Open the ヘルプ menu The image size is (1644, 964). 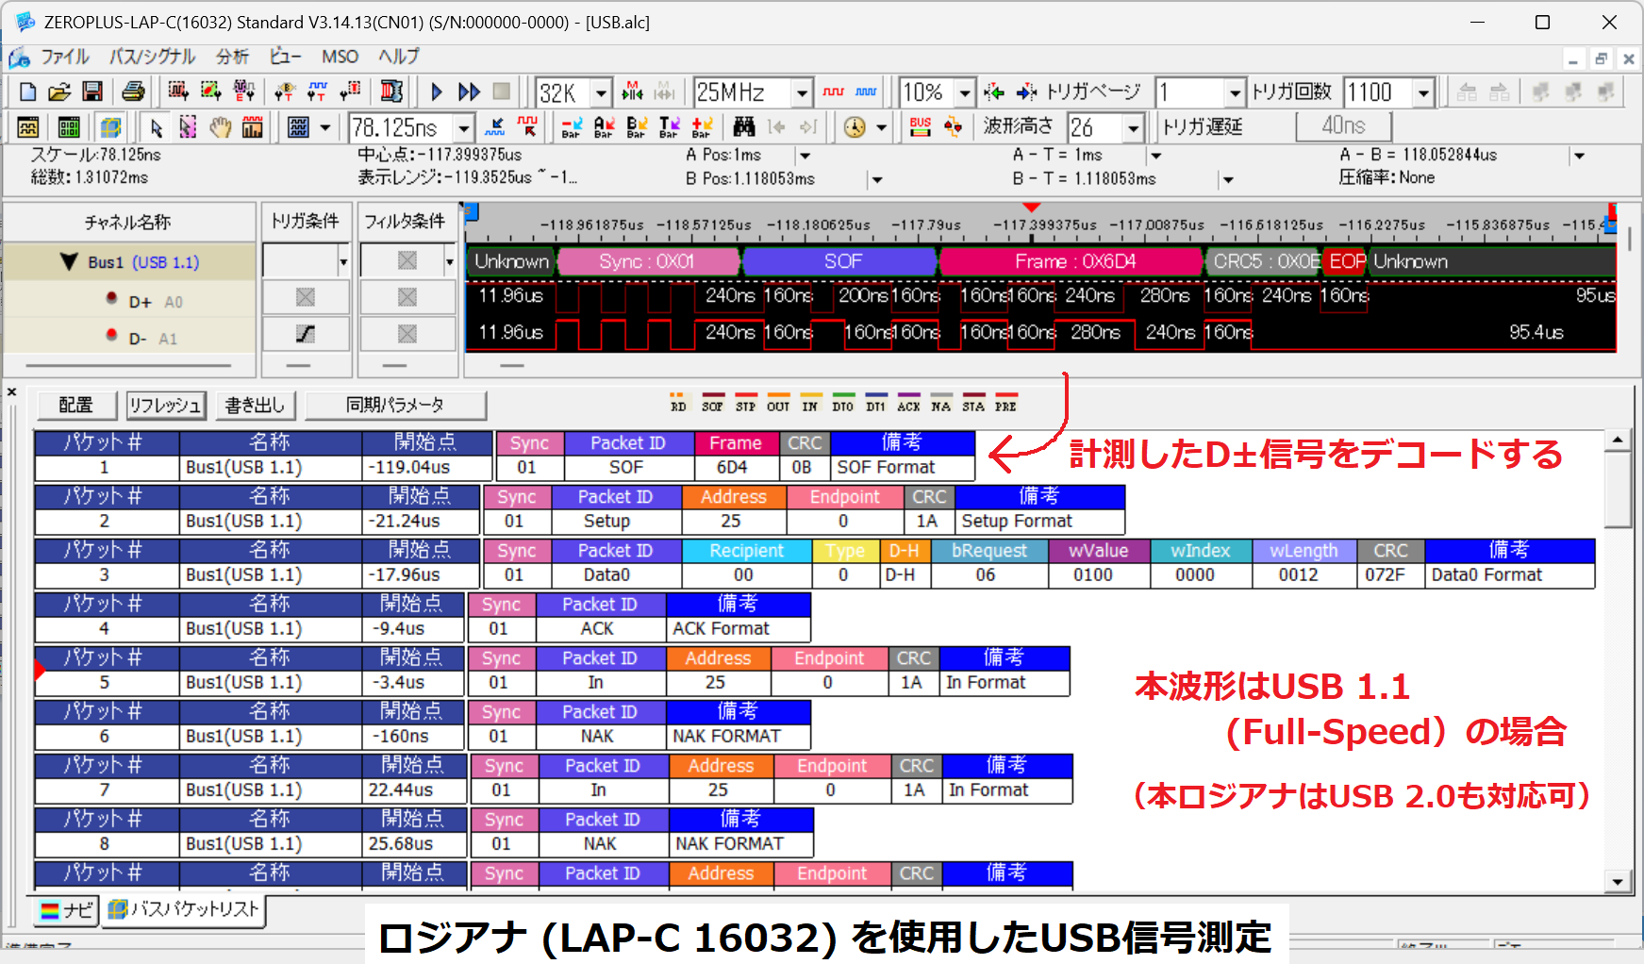398,58
